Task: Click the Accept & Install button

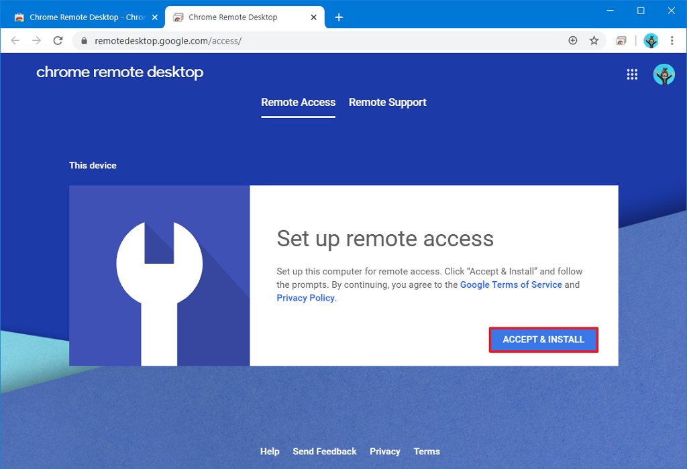Action: pyautogui.click(x=543, y=340)
